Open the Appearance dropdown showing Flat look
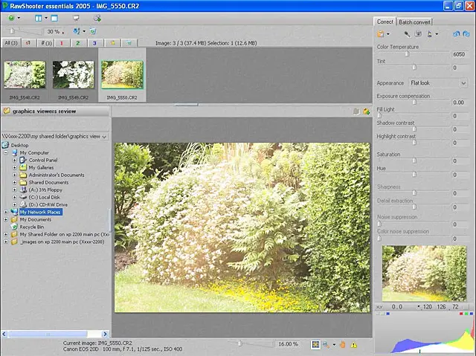476x356 pixels. click(x=438, y=82)
